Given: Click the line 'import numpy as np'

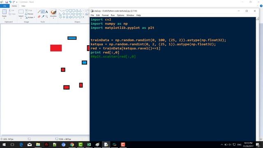Looking at the screenshot, I should click(x=109, y=24).
